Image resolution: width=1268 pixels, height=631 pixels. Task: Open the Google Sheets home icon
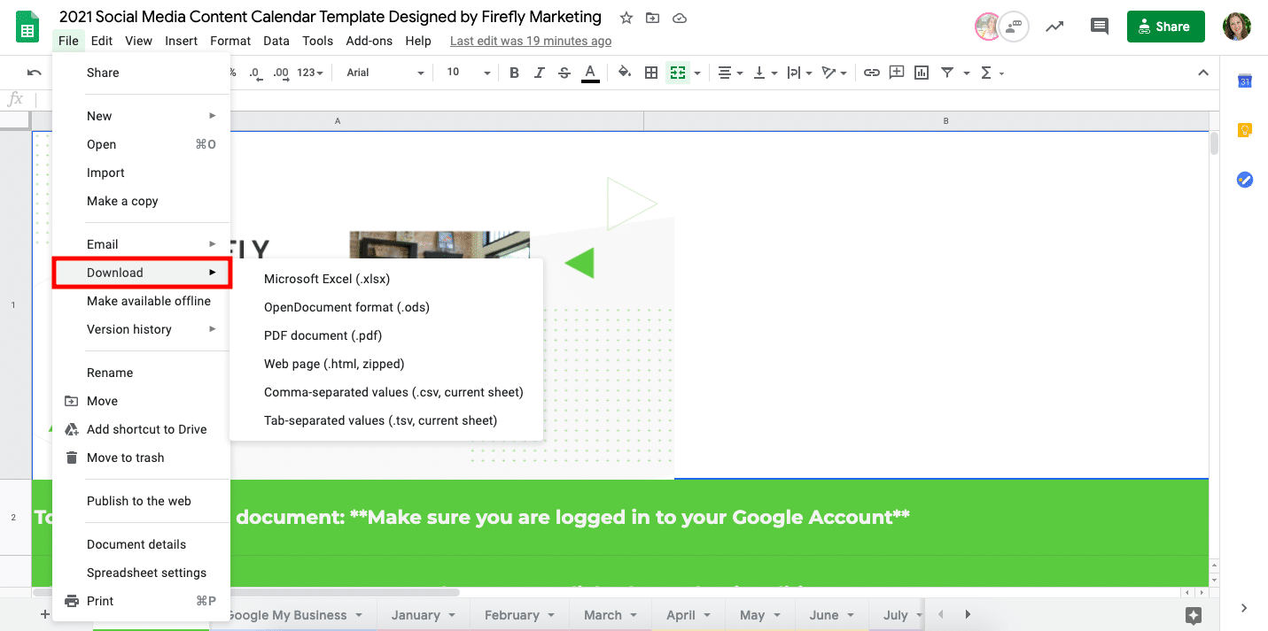pos(27,27)
